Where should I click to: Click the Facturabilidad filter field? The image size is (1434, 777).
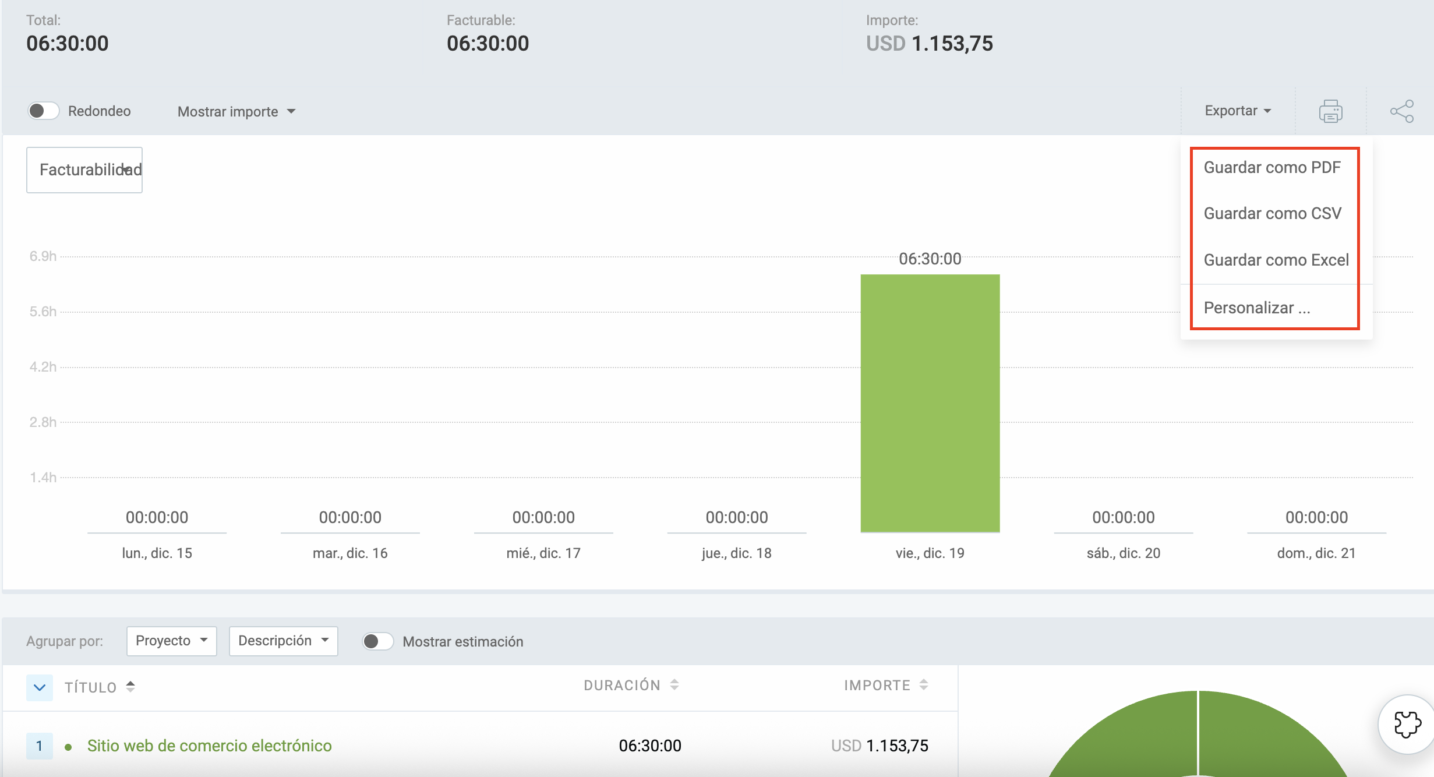(x=84, y=169)
